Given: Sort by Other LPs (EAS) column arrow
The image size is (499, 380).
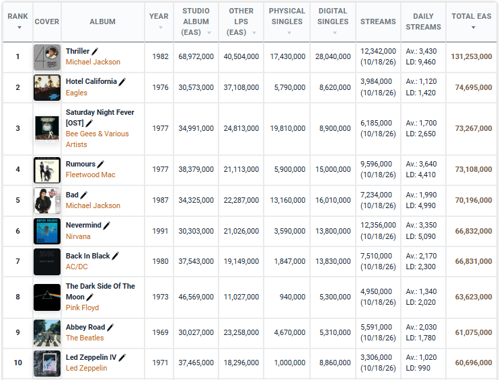Looking at the screenshot, I should point(254,33).
